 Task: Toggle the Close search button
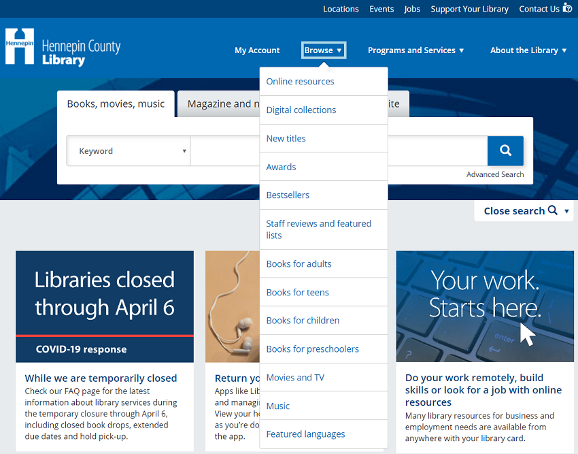coord(524,211)
